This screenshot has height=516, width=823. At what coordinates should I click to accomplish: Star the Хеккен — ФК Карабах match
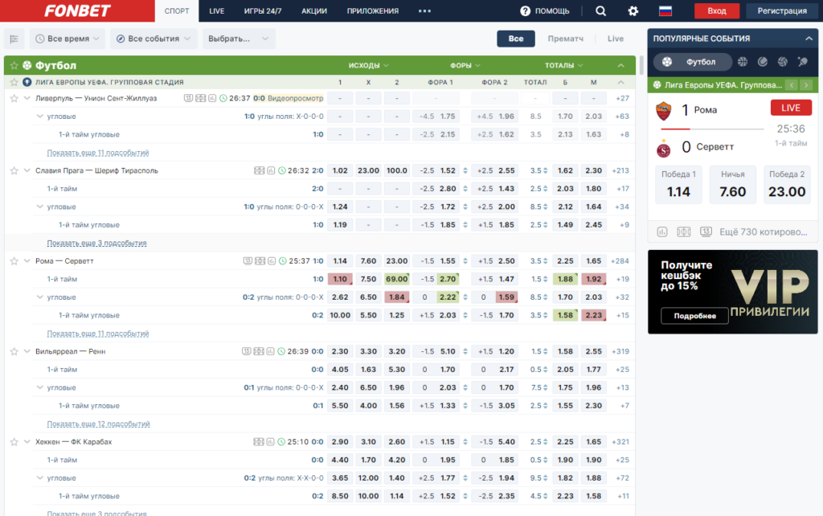coord(14,442)
